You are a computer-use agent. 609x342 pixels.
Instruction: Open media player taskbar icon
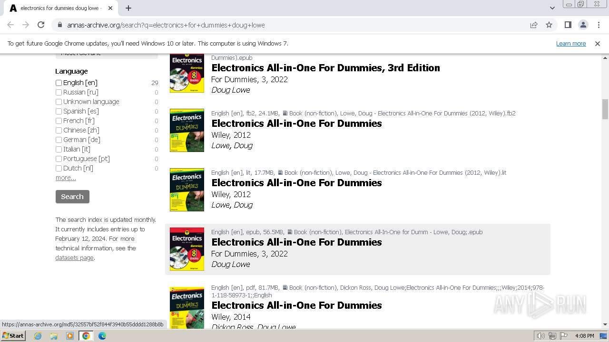[x=70, y=336]
